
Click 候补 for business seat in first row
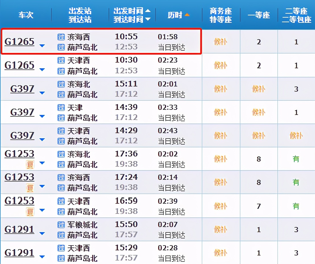coord(221,42)
